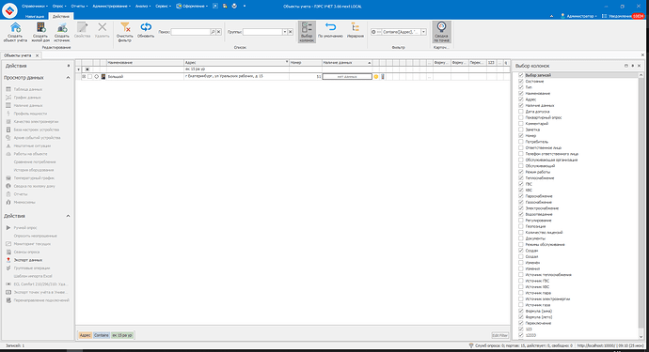The height and width of the screenshot is (352, 649).
Task: Expand the filter expression dropdown in the ribbon
Action: (x=423, y=32)
